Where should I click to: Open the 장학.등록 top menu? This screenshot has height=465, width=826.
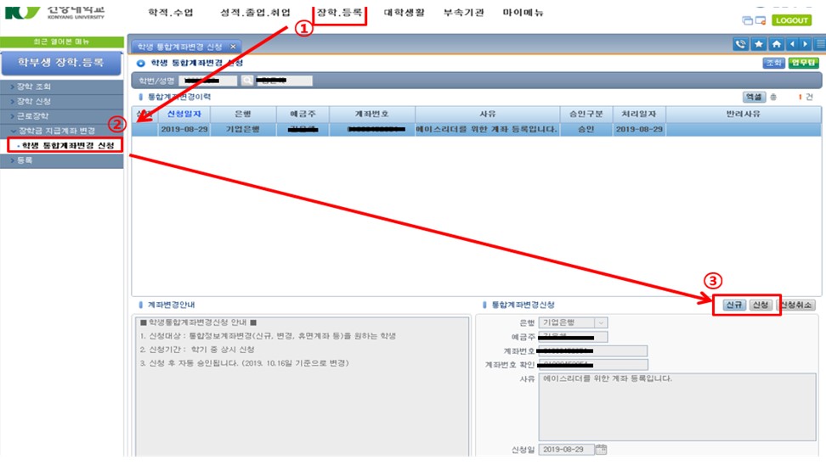[x=339, y=13]
